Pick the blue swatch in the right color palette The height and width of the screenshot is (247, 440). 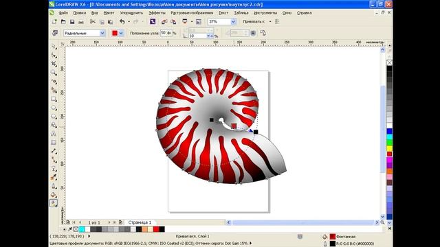click(x=390, y=131)
